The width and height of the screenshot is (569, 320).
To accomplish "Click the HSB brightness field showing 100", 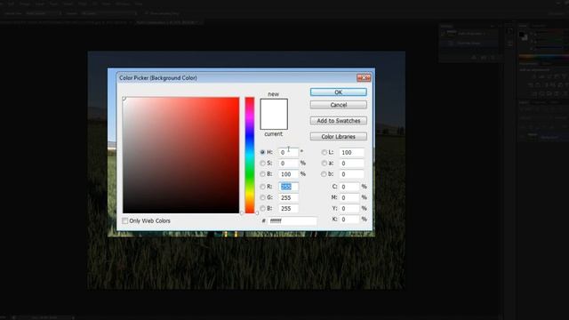I will pyautogui.click(x=288, y=174).
